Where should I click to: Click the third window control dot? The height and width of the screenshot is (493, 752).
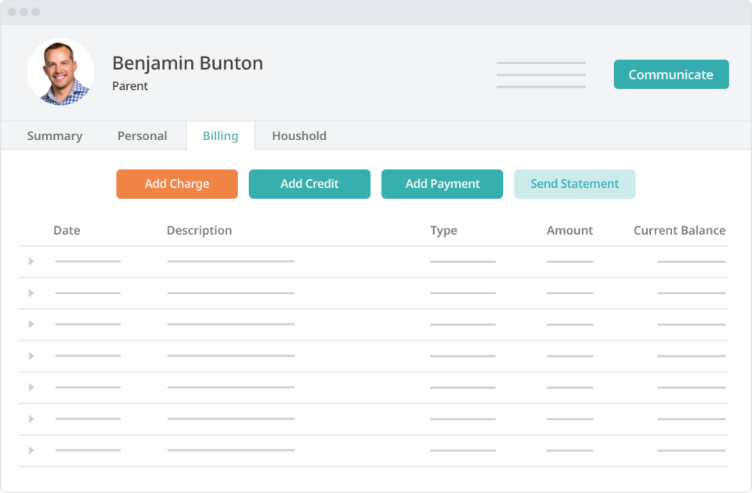[x=36, y=12]
